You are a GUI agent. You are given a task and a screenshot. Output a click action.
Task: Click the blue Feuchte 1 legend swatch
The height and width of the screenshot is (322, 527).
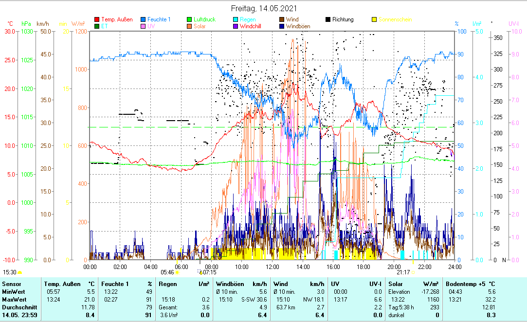[143, 19]
